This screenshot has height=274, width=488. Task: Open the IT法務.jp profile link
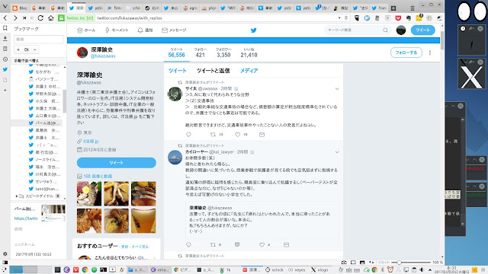pos(91,141)
